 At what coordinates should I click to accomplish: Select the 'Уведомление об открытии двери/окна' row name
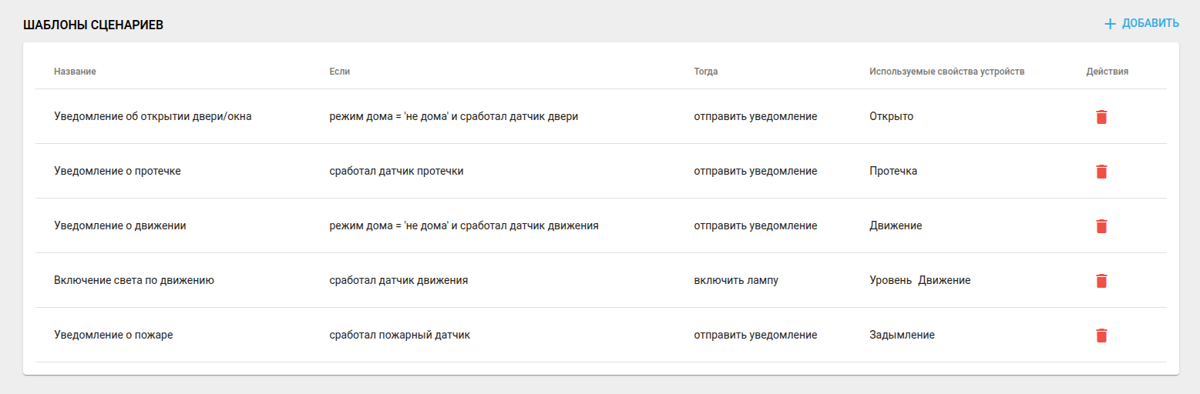(153, 117)
